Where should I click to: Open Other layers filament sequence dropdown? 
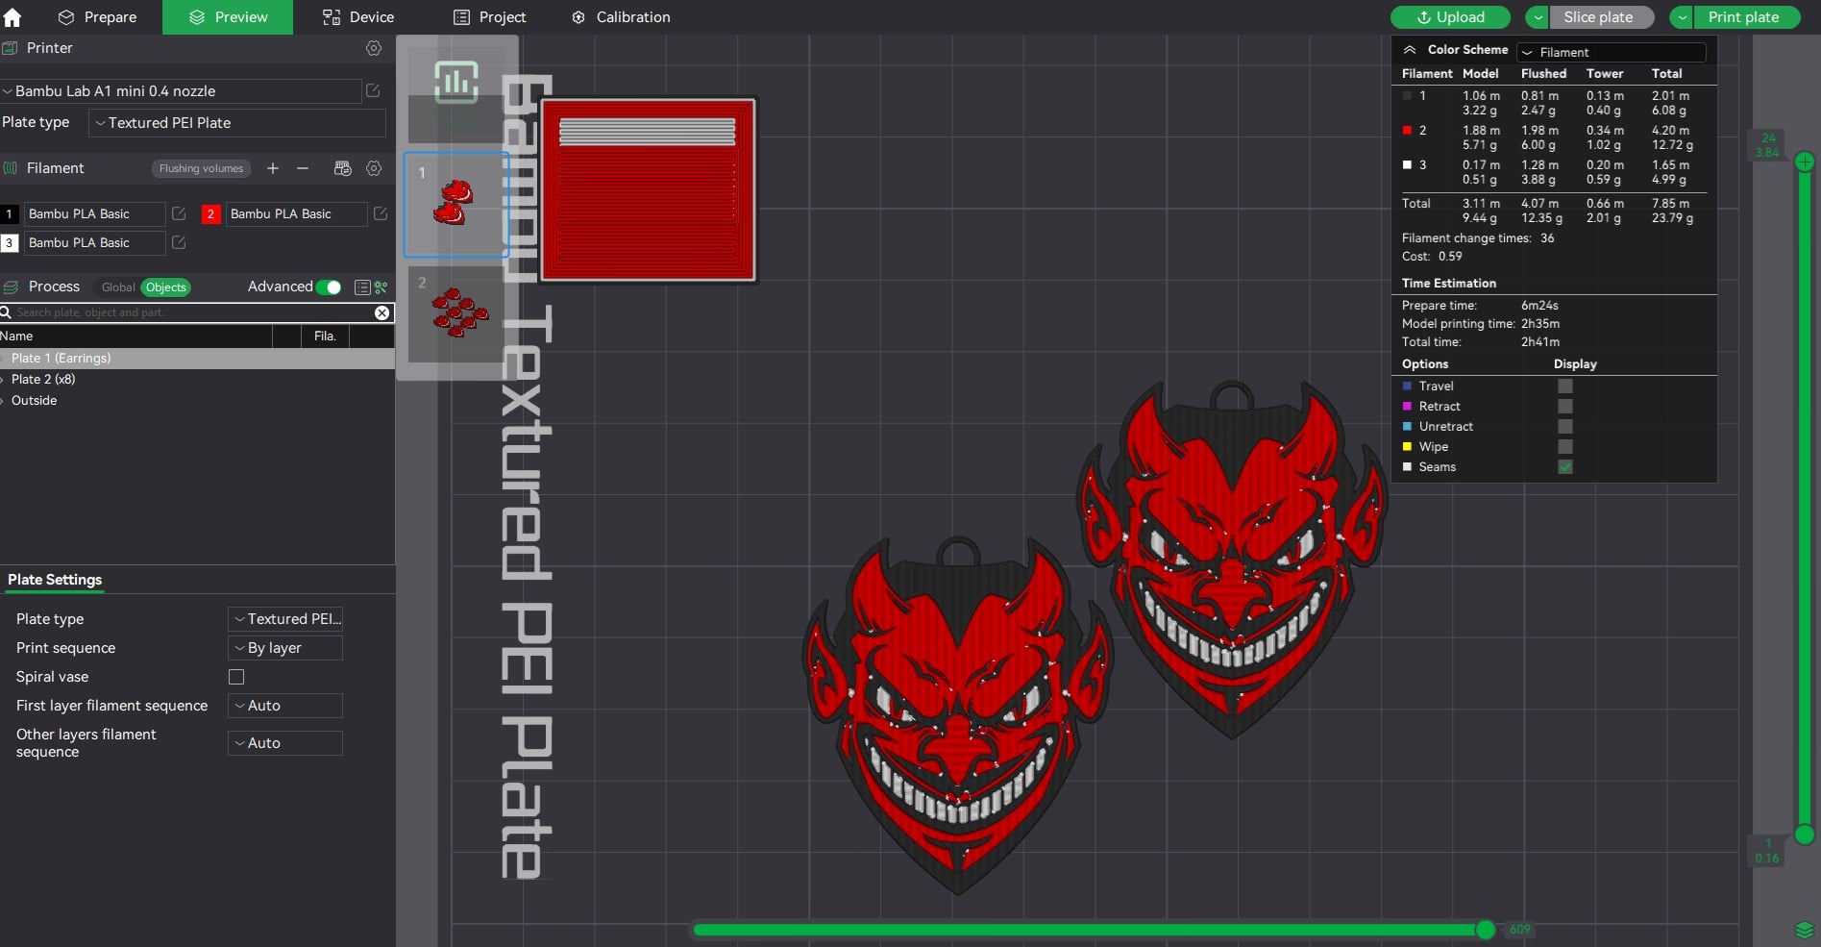pyautogui.click(x=285, y=743)
